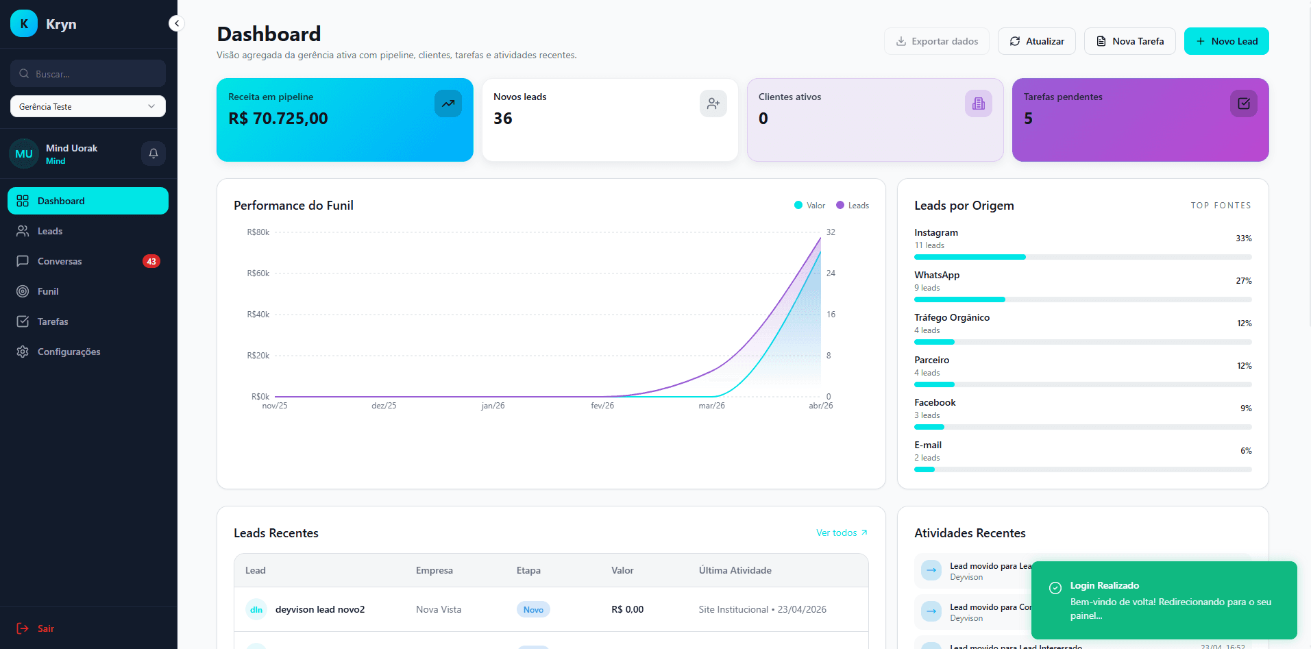
Task: Toggle the Leads series in the chart legend
Action: [853, 205]
